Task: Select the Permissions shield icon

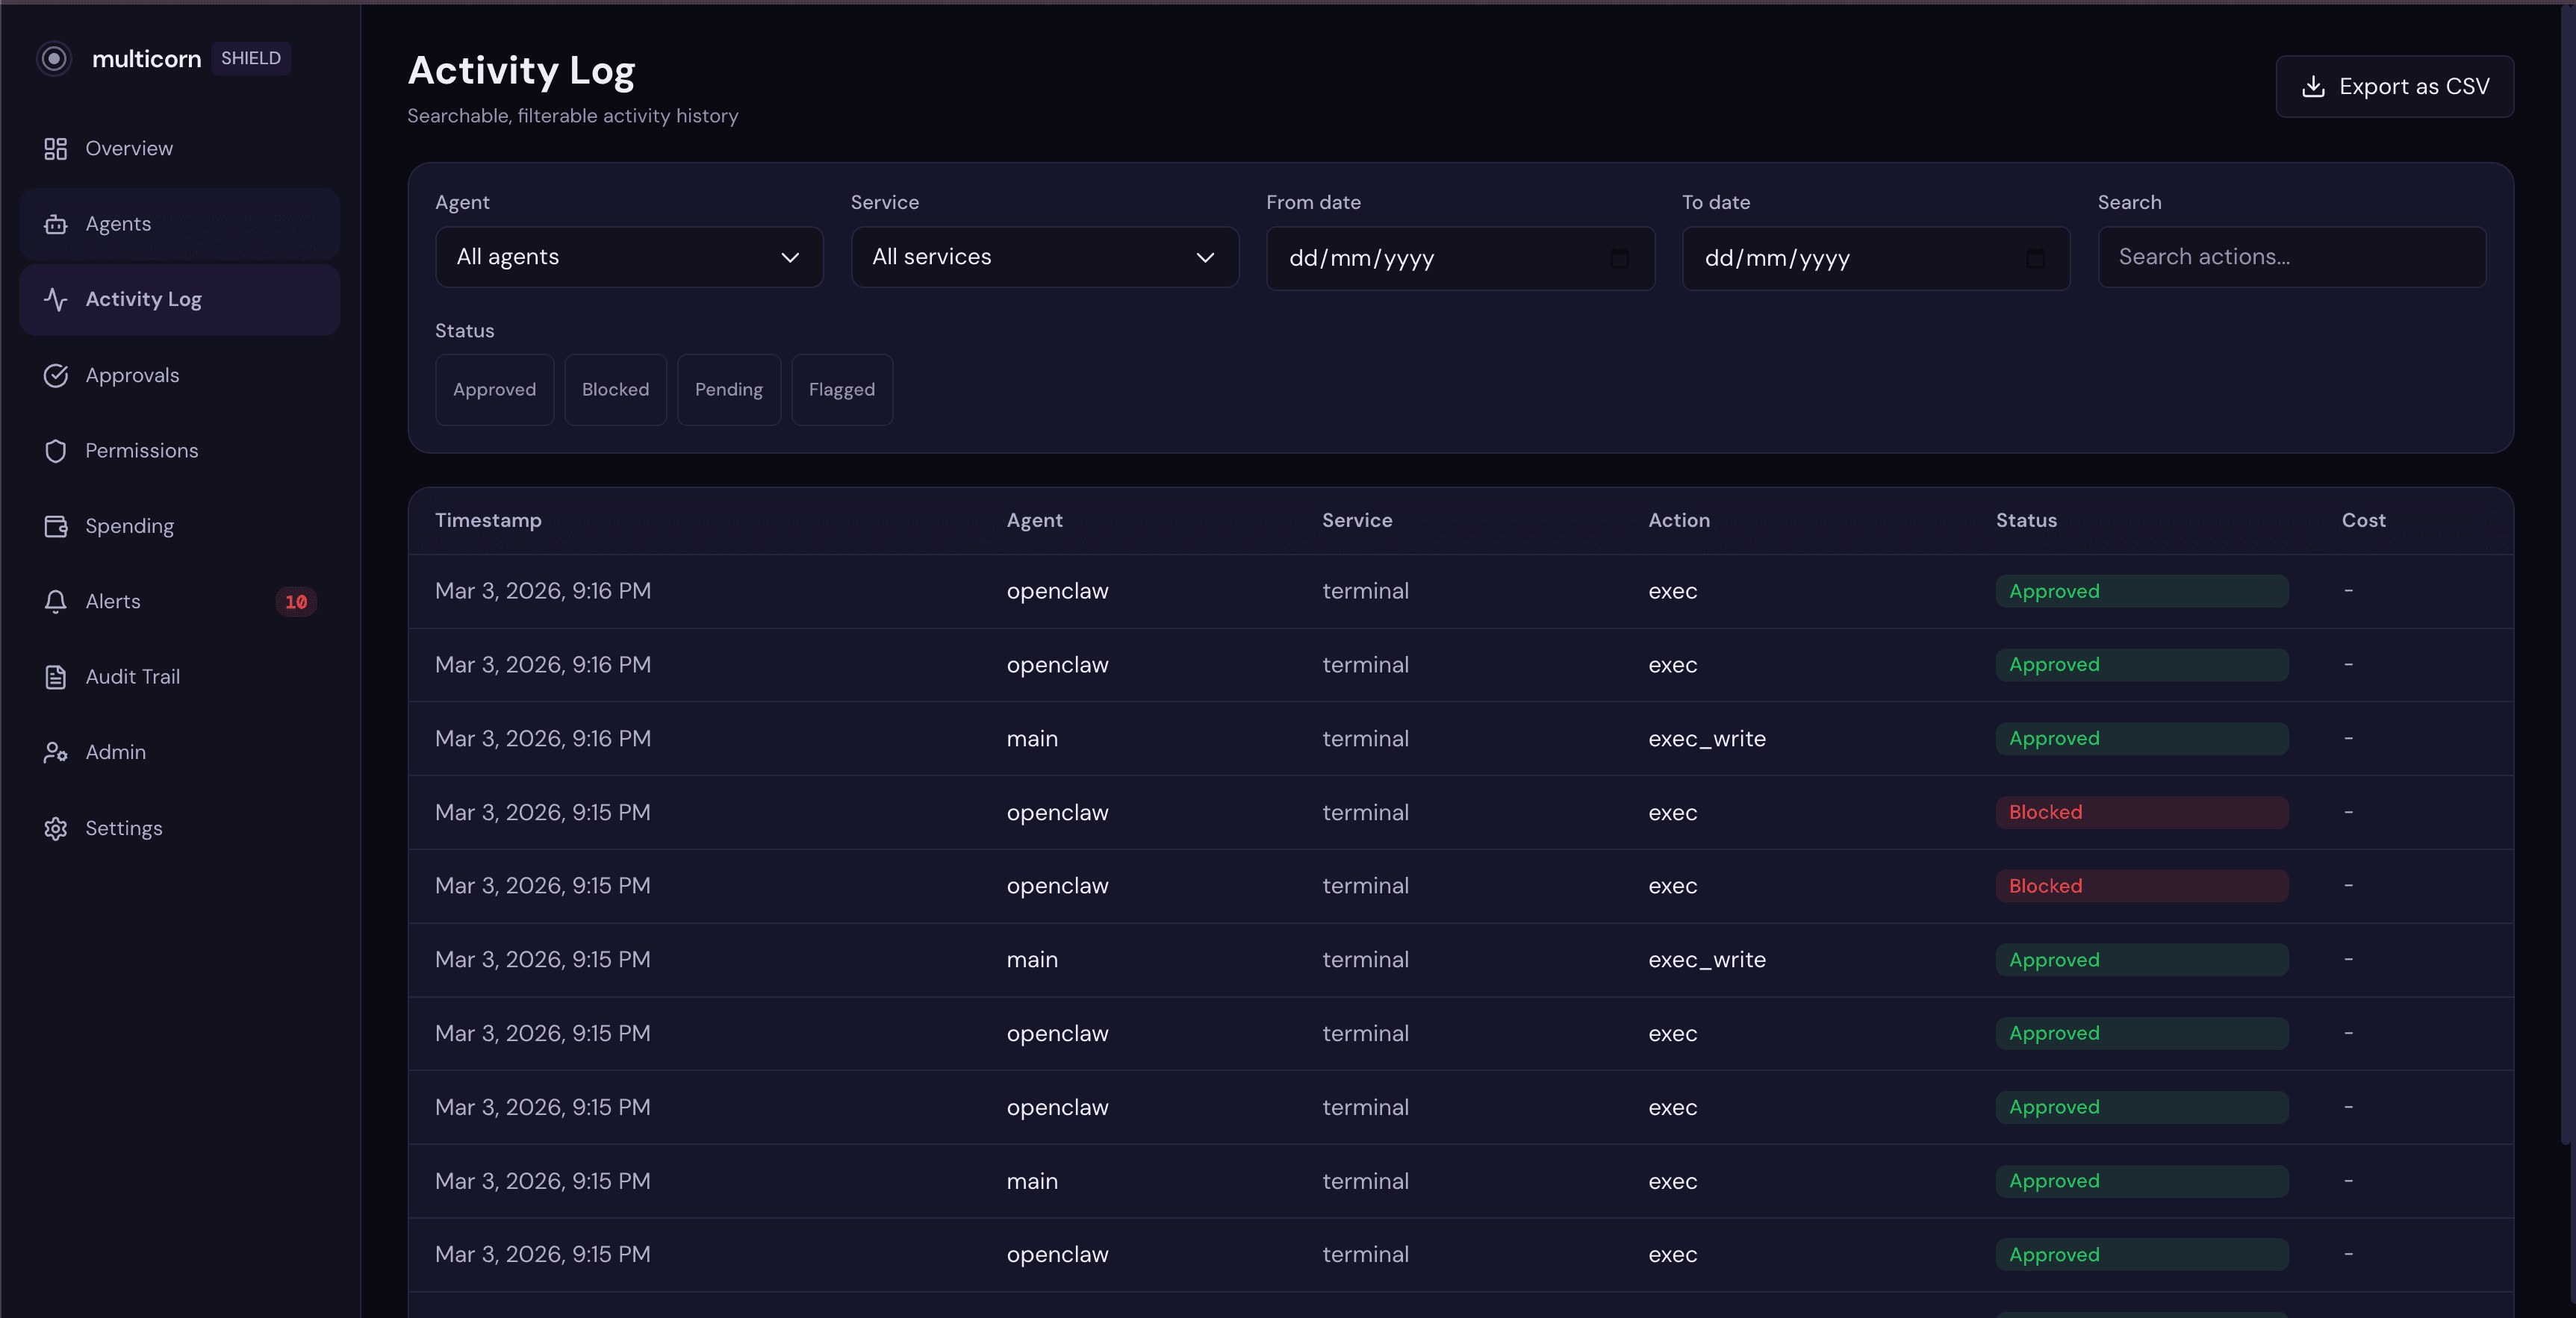Action: (56, 451)
